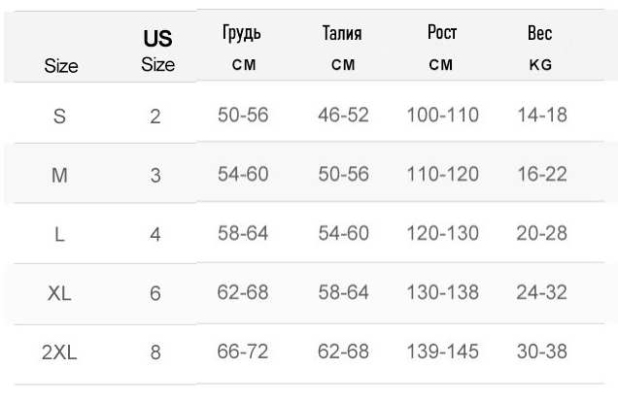Screen dimensions: 618x402
Task: Click size M row label
Action: tap(59, 175)
